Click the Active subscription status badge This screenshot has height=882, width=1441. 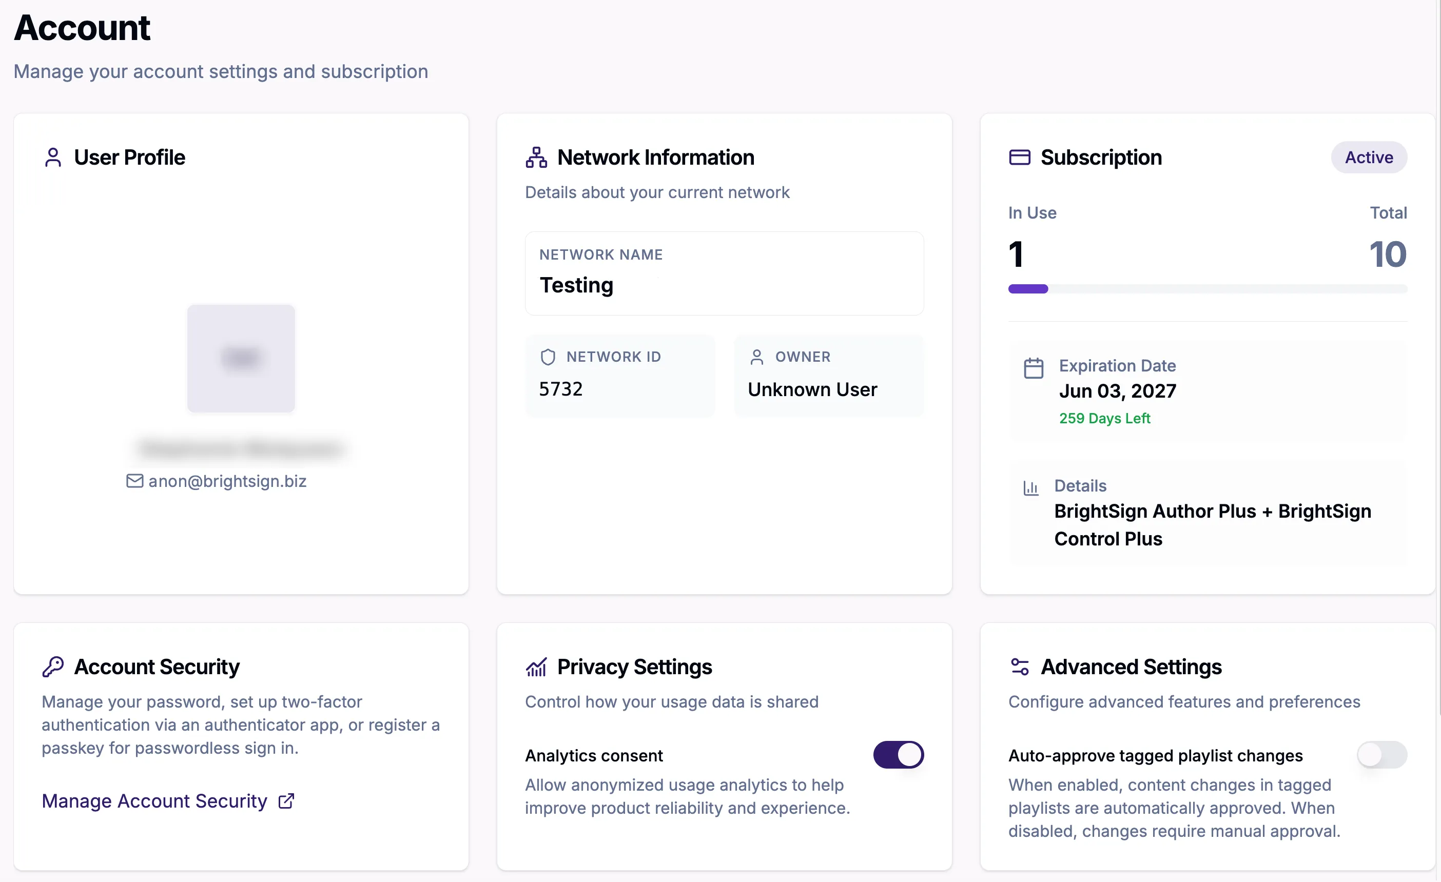pyautogui.click(x=1369, y=158)
